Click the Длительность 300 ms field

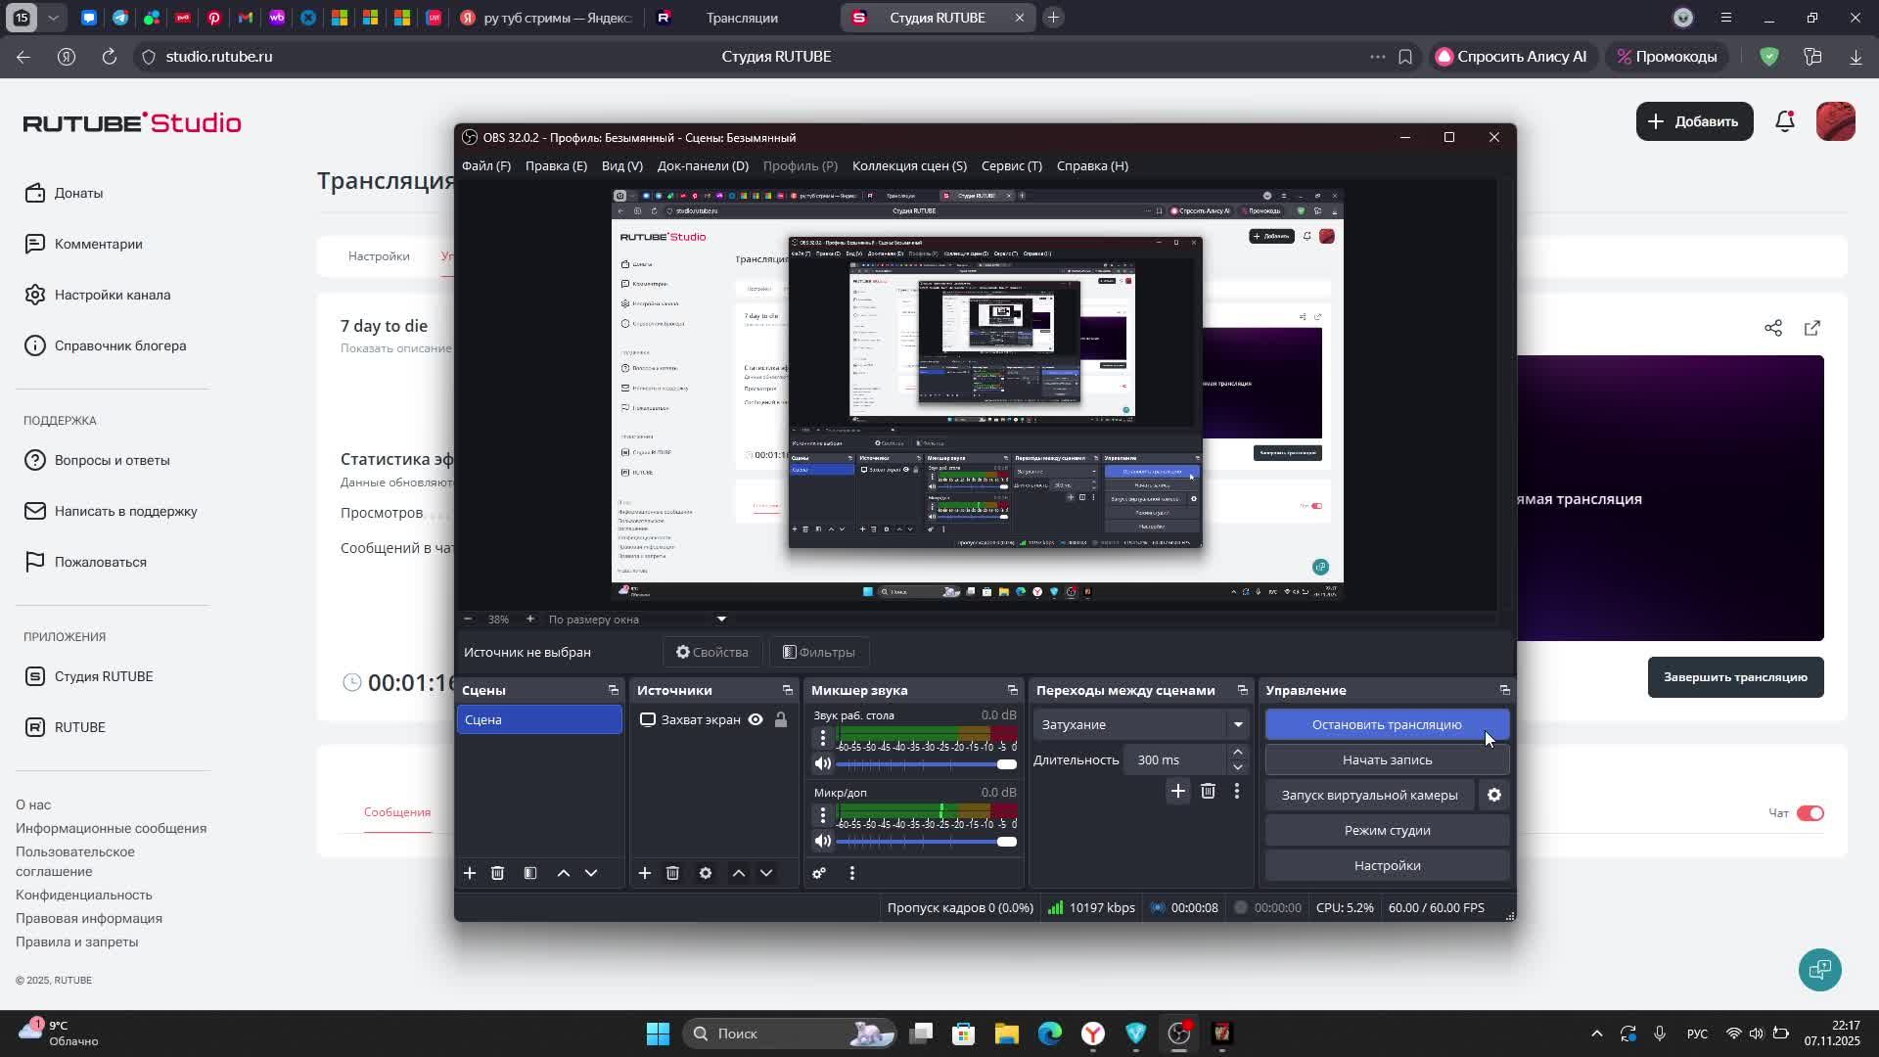pyautogui.click(x=1174, y=759)
